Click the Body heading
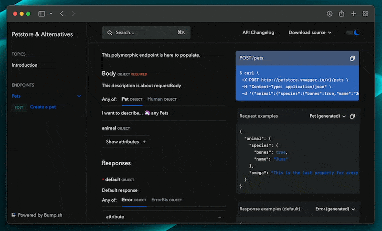This screenshot has width=382, height=231. (x=109, y=73)
